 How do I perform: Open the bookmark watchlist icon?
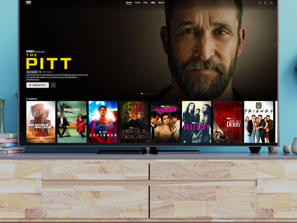[x=265, y=3]
